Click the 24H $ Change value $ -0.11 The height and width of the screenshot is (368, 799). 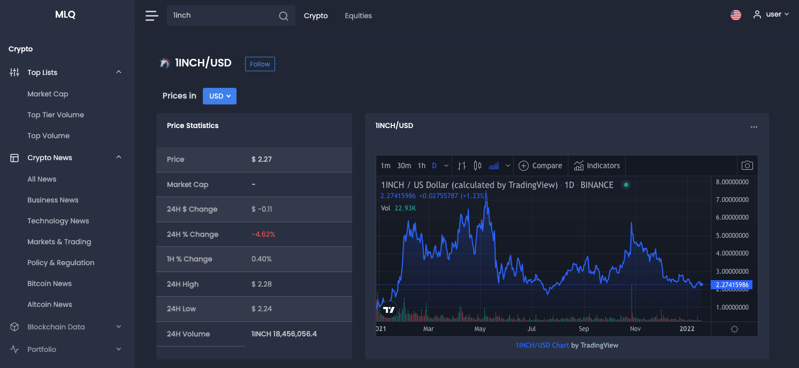pyautogui.click(x=262, y=209)
